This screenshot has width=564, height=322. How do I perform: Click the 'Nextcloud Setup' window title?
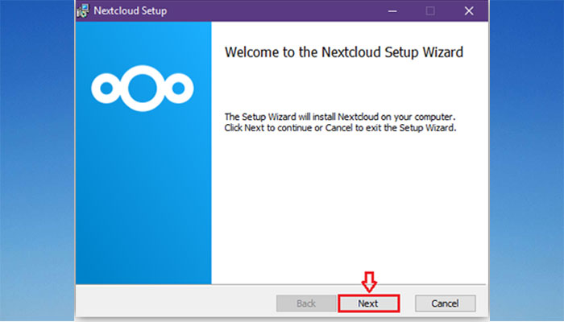[x=131, y=10]
